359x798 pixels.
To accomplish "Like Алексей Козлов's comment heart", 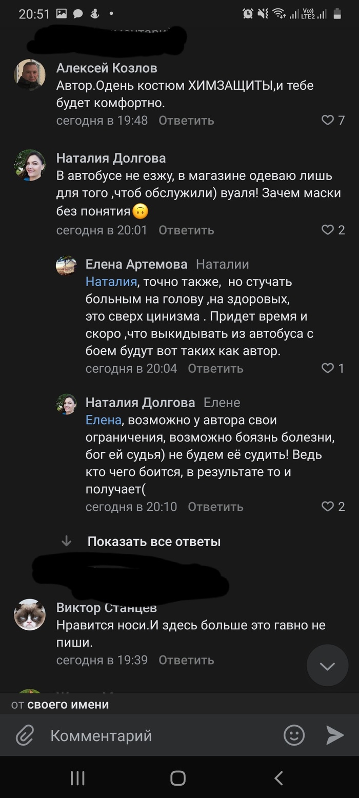I will click(328, 121).
